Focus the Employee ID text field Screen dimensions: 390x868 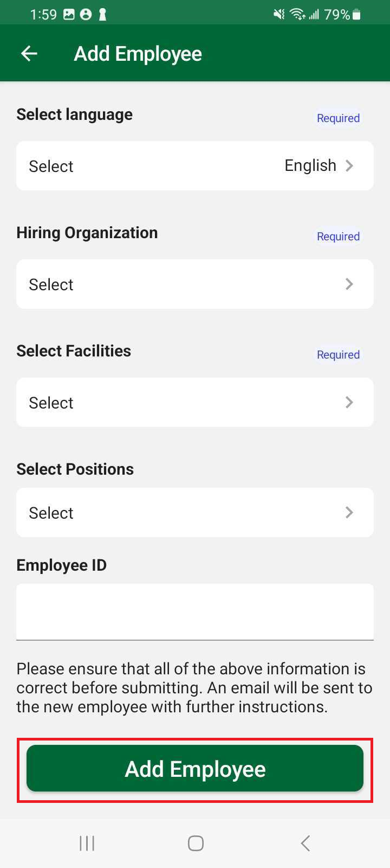click(195, 611)
